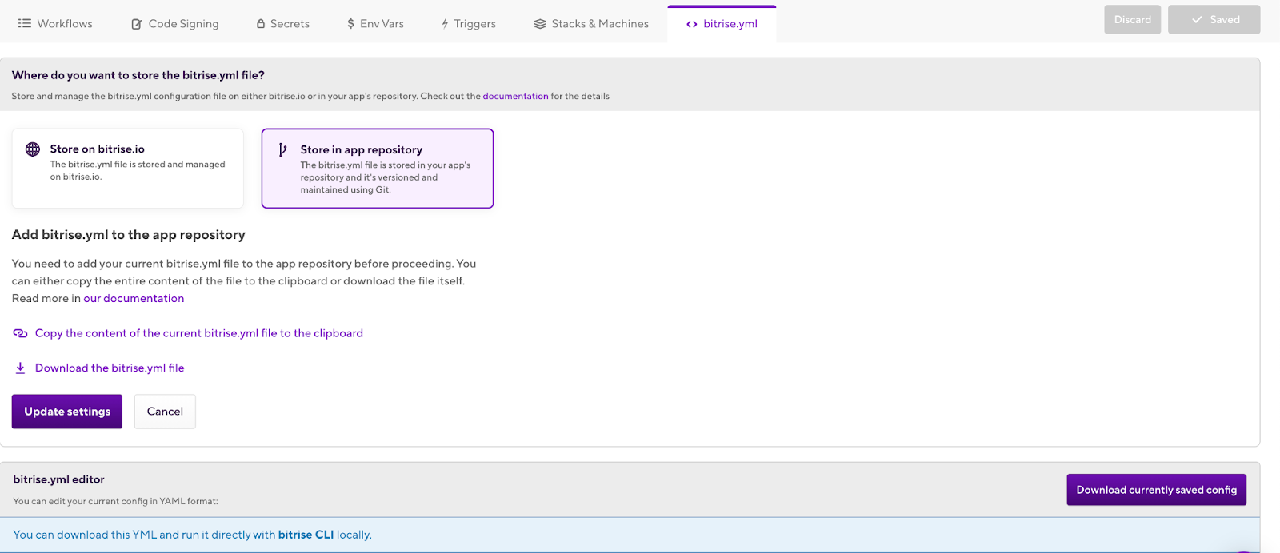
Task: Click the 'bitrise.yml editor' heading
Action: click(59, 479)
